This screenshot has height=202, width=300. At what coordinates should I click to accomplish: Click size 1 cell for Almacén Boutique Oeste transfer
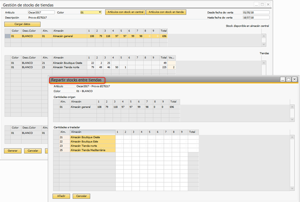(x=120, y=137)
